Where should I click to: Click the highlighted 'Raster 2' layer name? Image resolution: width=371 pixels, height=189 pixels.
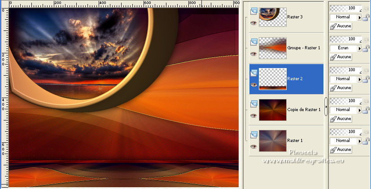pos(295,79)
